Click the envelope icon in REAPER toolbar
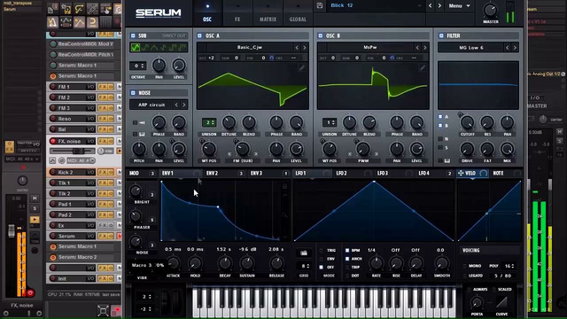 (79, 22)
